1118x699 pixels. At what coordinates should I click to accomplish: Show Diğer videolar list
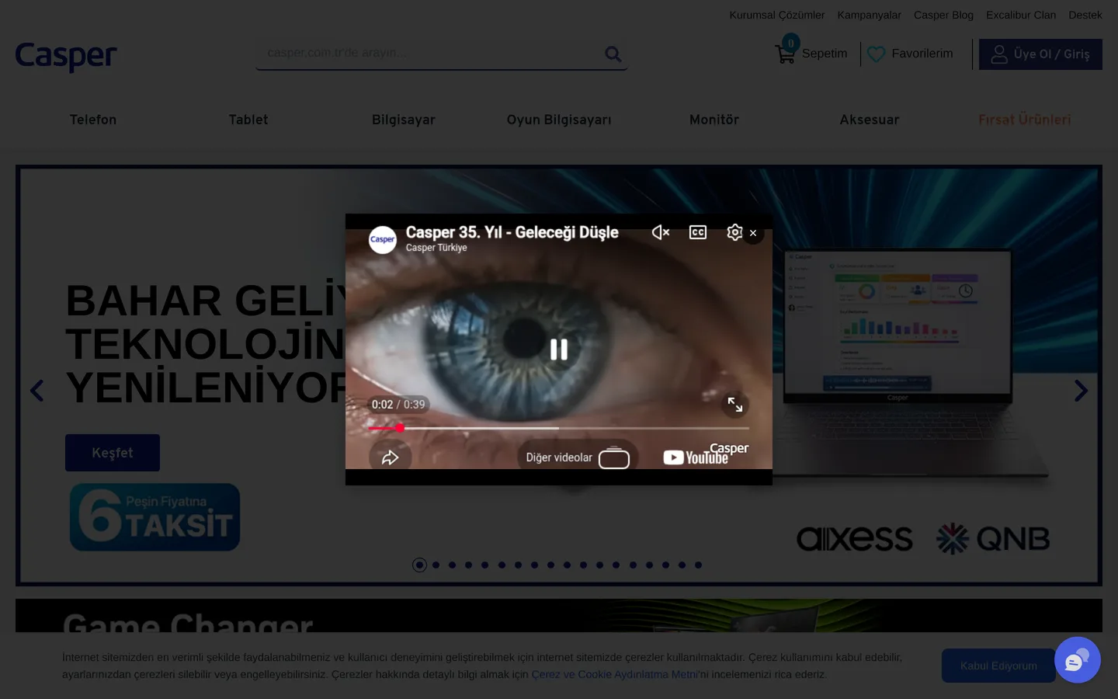coord(578,457)
